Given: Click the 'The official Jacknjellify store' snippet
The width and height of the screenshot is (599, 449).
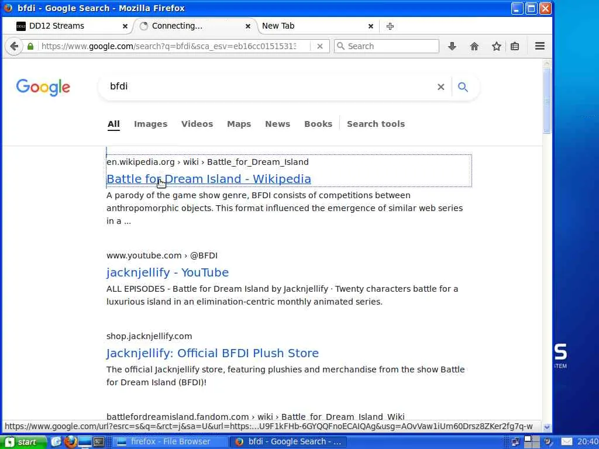Looking at the screenshot, I should coord(285,376).
